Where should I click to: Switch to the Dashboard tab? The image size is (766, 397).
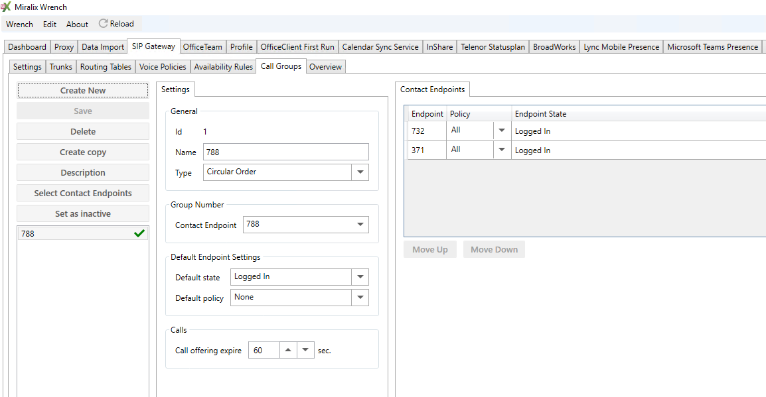(27, 47)
